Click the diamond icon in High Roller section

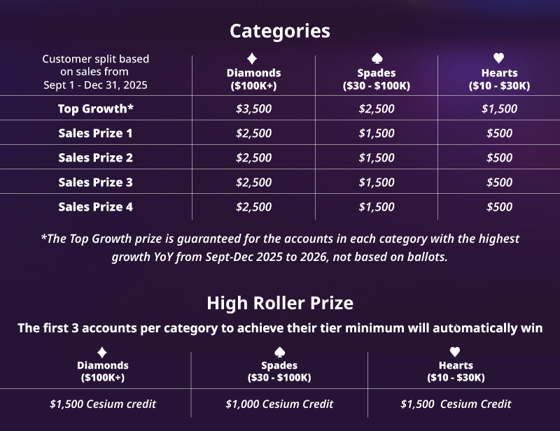(102, 353)
